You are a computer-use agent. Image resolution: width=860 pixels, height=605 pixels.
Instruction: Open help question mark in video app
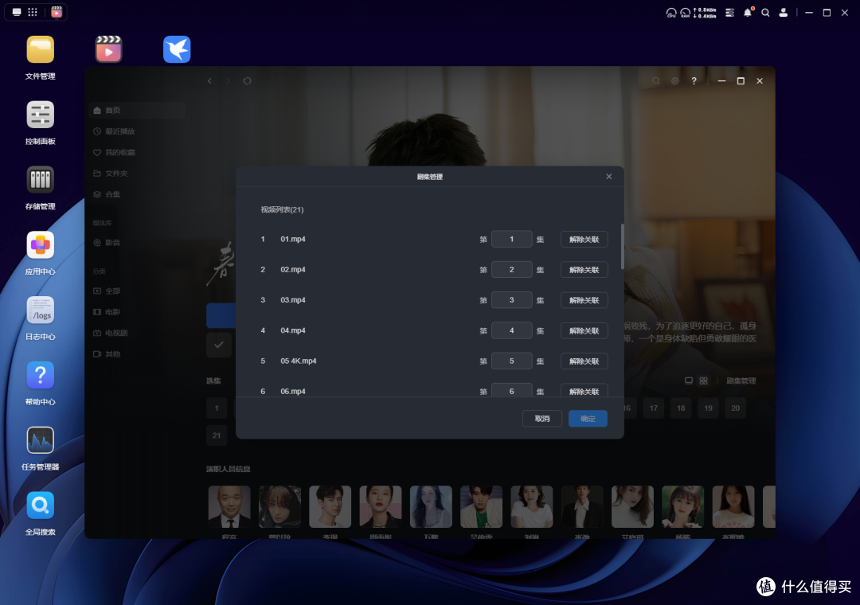coord(694,80)
